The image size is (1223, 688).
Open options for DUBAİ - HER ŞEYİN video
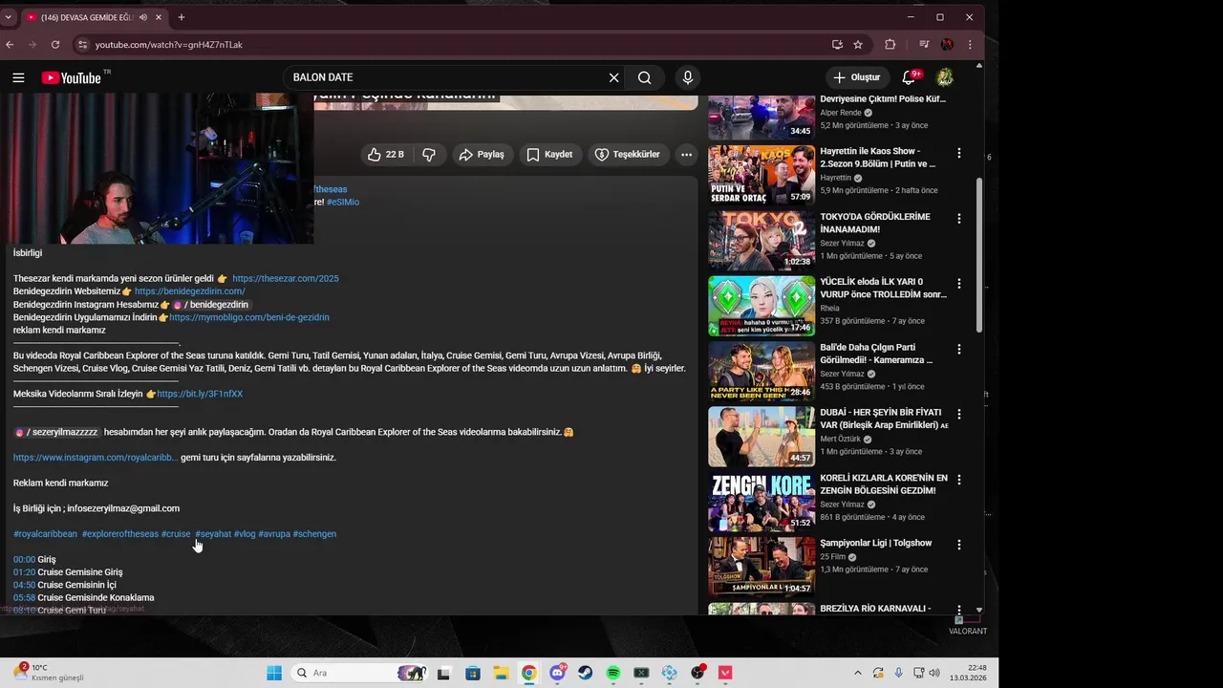[x=959, y=414]
